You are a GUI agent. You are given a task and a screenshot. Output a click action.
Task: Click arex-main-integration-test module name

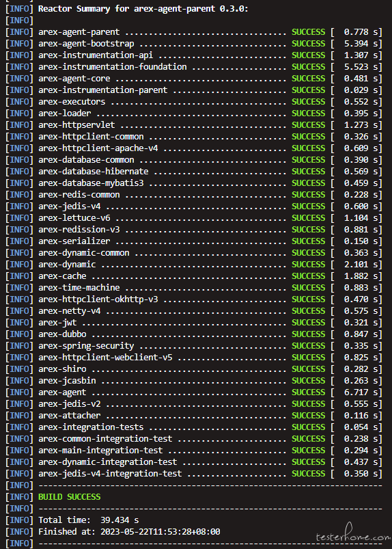[100, 450]
